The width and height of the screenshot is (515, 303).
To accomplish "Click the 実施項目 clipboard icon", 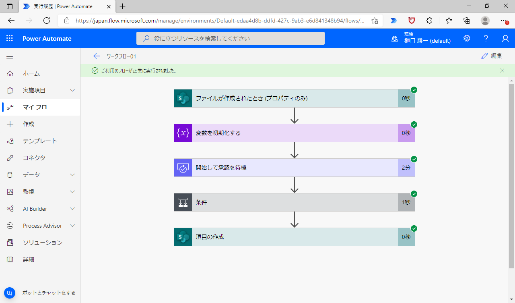I will [10, 90].
